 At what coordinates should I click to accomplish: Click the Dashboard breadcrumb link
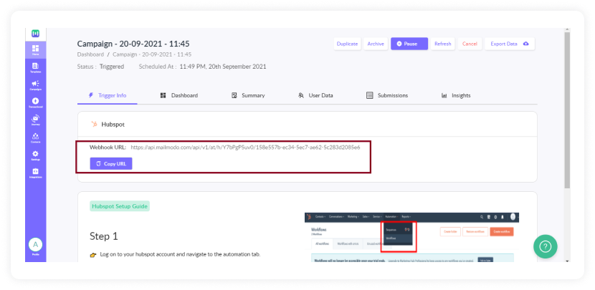91,54
